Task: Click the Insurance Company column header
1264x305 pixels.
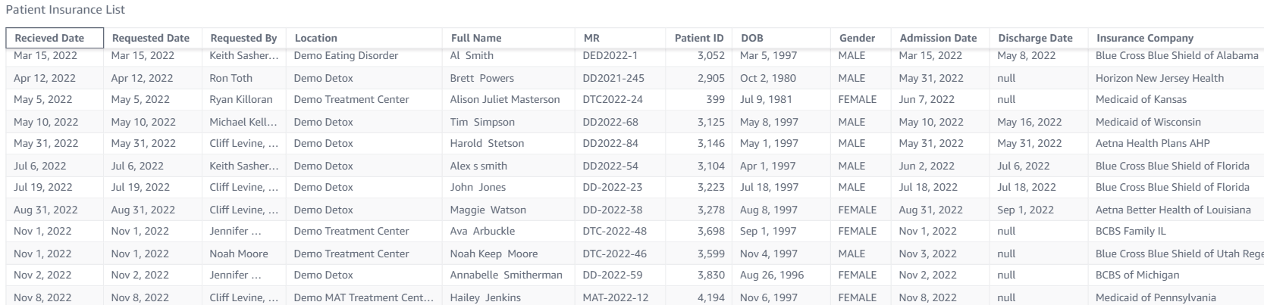Action: click(1144, 38)
